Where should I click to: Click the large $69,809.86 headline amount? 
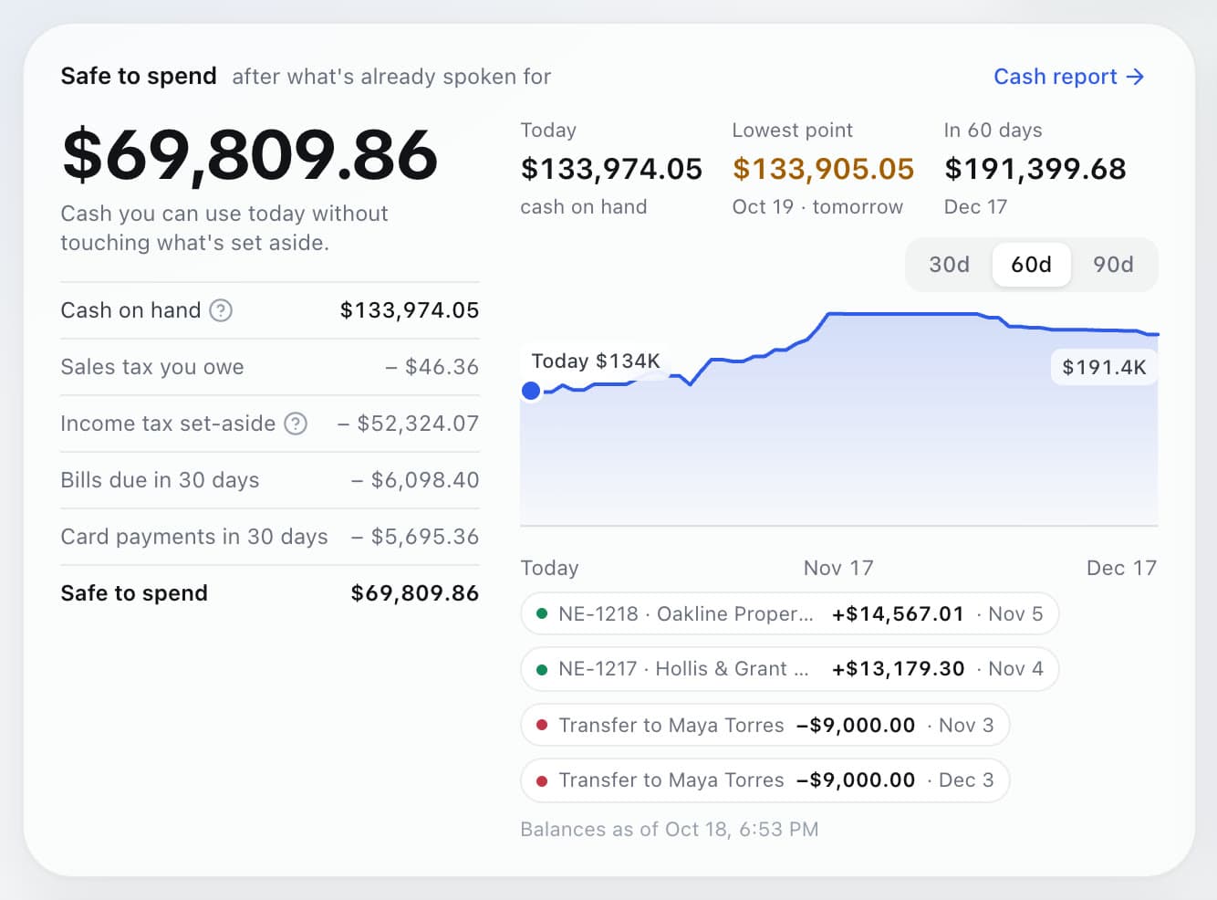[250, 154]
